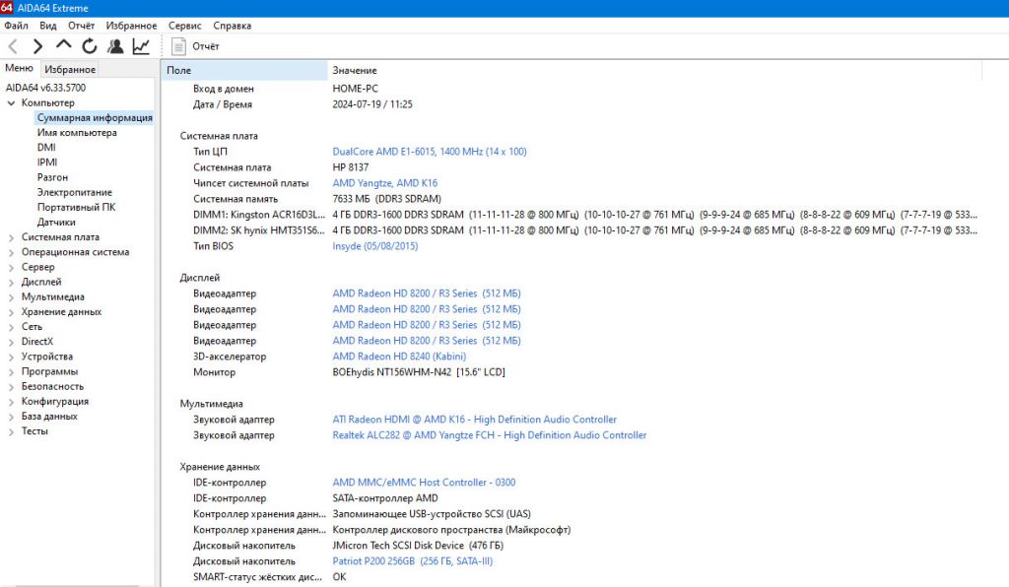Go forward with the right arrow toolbar icon
This screenshot has width=1009, height=587.
click(38, 46)
